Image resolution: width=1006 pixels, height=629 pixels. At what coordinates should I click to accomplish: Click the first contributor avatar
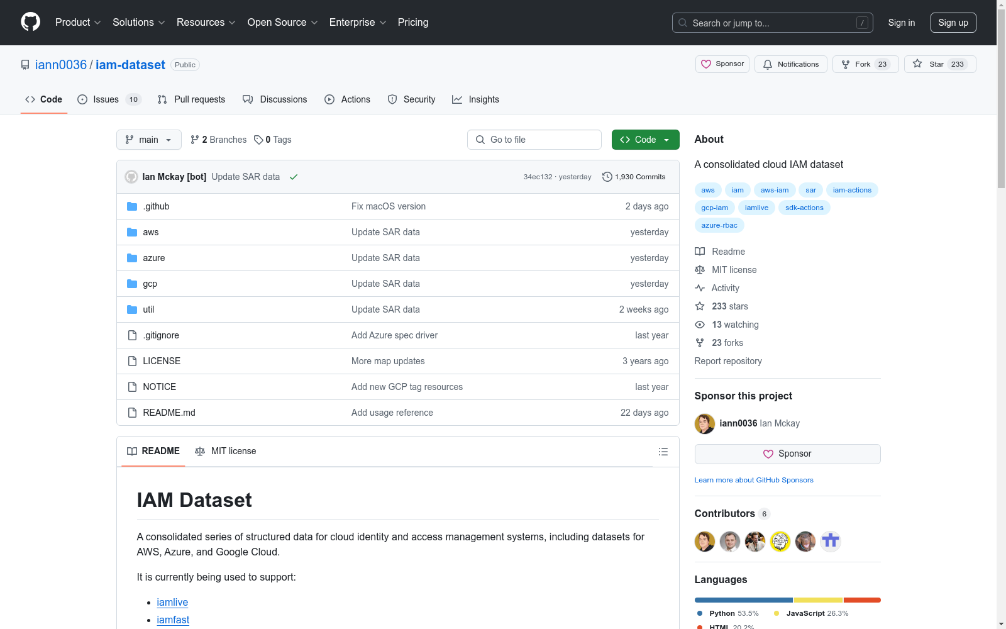(705, 542)
